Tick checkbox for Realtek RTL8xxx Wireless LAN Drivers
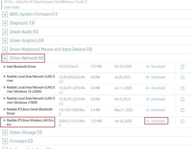192x149 pixels. (x=182, y=121)
